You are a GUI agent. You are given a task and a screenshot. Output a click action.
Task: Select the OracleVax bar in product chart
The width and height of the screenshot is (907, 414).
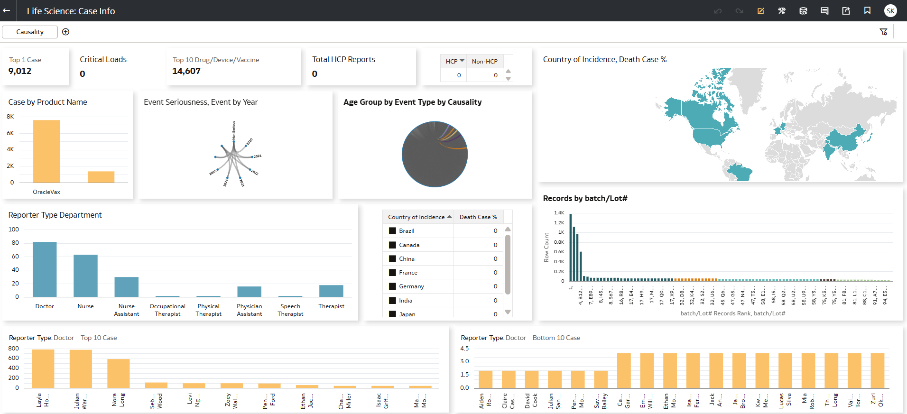(46, 151)
